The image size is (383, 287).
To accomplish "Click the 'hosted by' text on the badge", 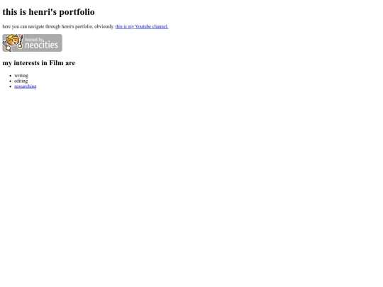I will [34, 39].
